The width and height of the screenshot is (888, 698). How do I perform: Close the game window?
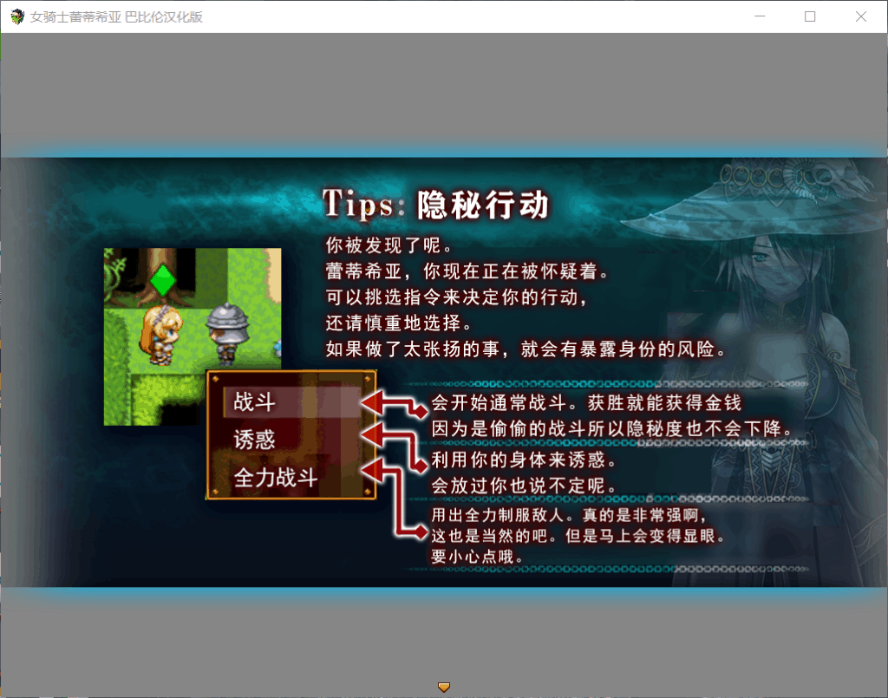(861, 16)
